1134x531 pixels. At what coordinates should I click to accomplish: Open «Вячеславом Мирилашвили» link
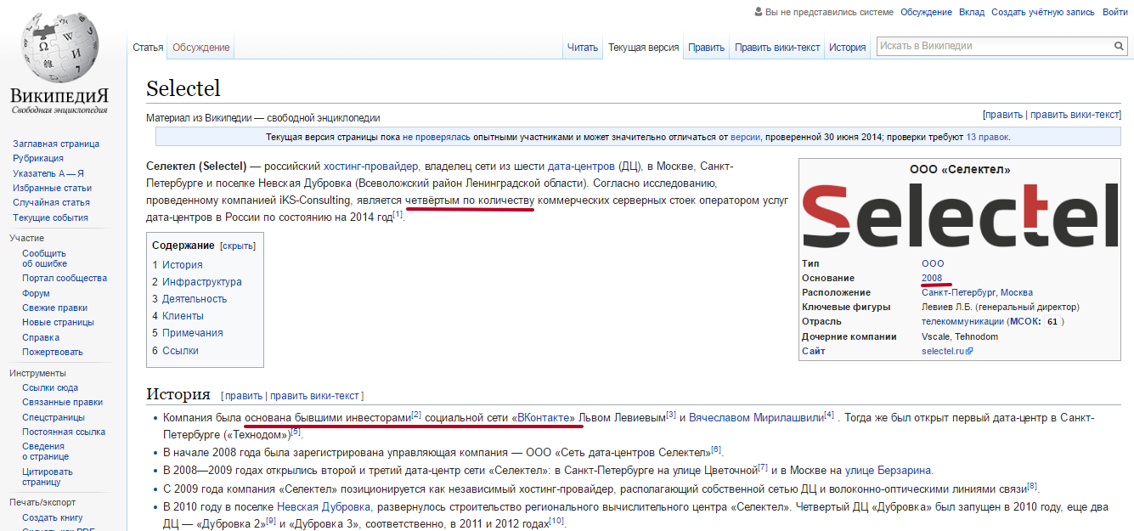tap(755, 419)
